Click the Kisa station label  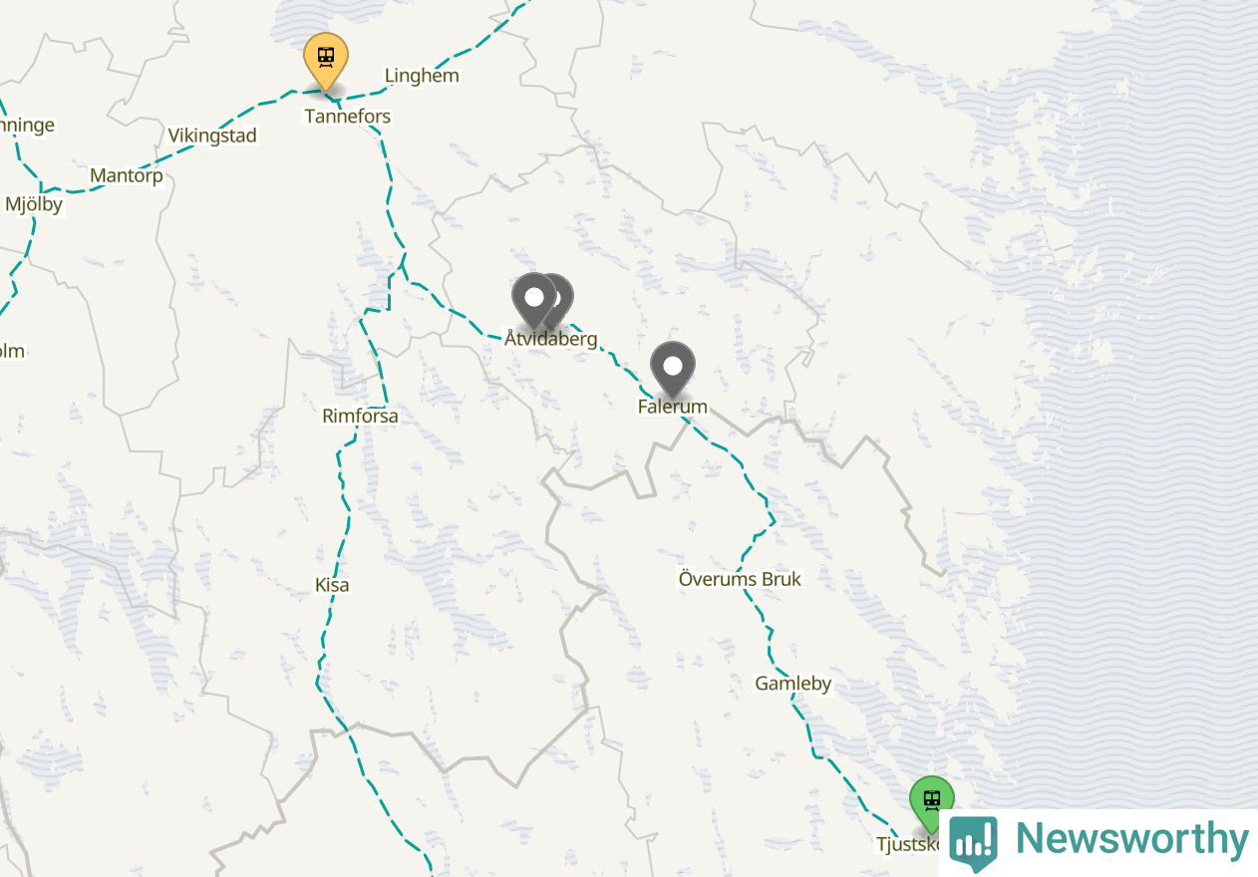coord(332,585)
